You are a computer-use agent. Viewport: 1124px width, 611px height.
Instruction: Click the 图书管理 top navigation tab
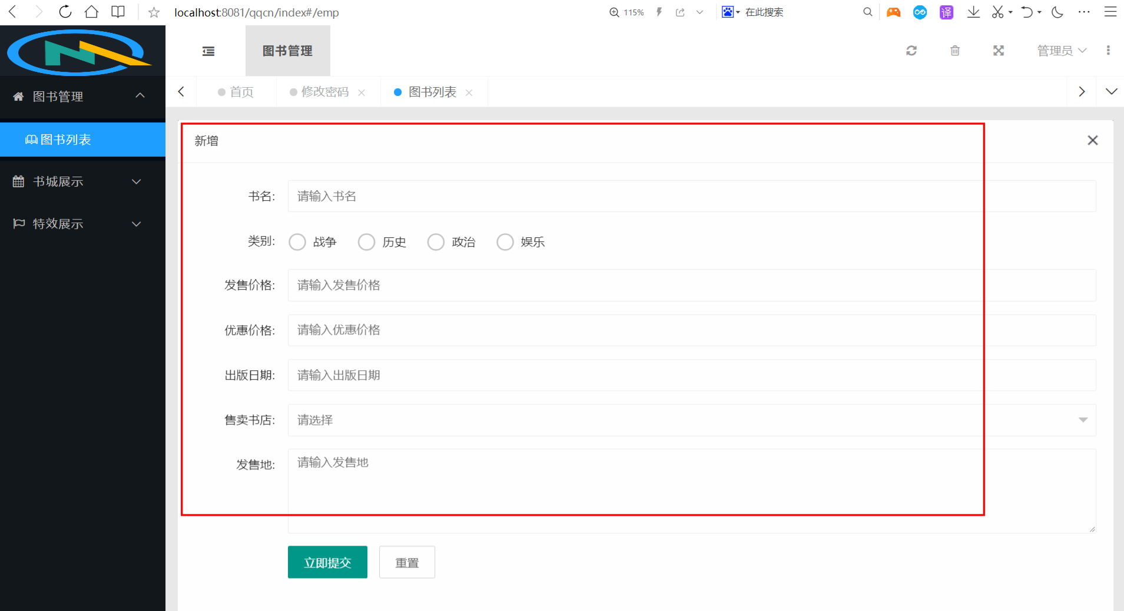click(287, 51)
